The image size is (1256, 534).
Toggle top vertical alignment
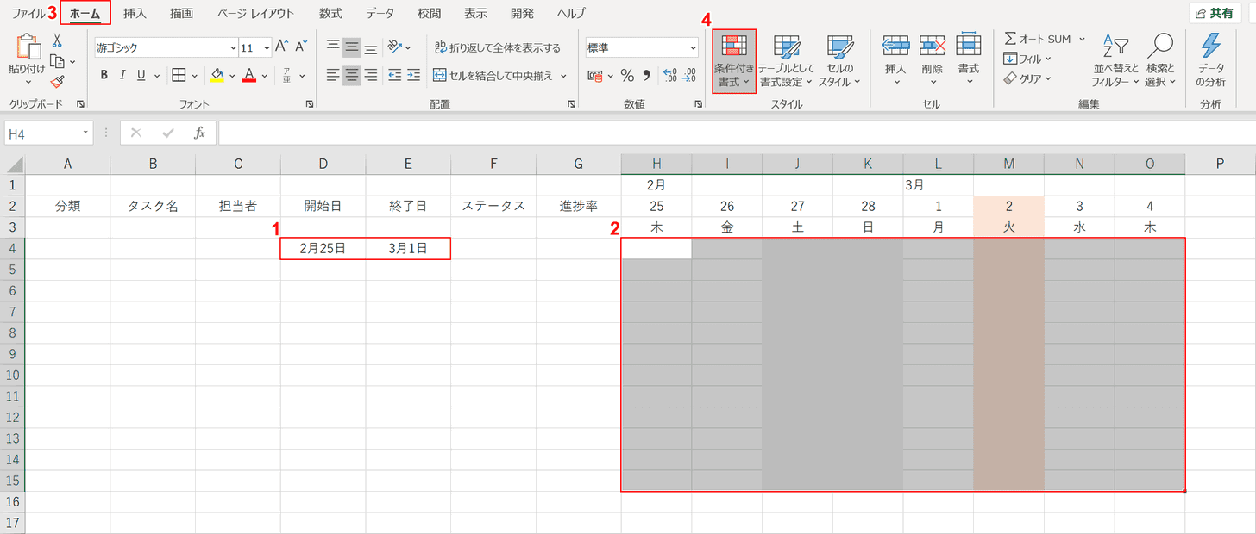tap(333, 47)
